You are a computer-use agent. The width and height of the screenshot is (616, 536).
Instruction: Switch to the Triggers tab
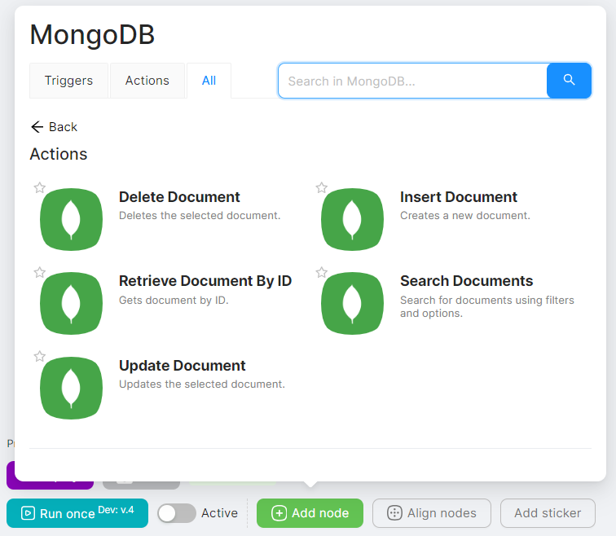(x=68, y=81)
